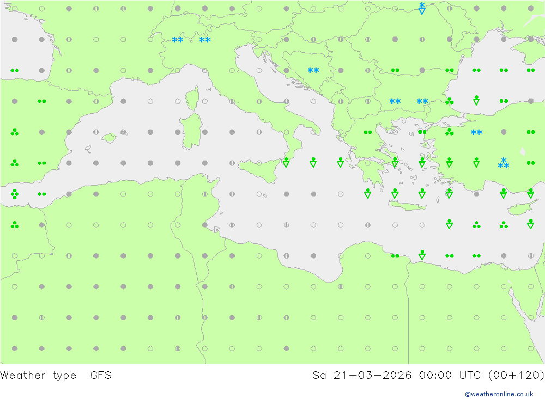Select the triple-asterisk heavy snow symbol over Turkey
This screenshot has width=545, height=399.
(504, 163)
